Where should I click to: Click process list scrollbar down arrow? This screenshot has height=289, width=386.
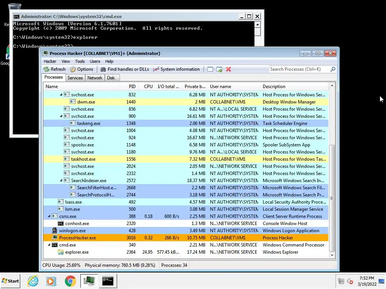point(332,256)
